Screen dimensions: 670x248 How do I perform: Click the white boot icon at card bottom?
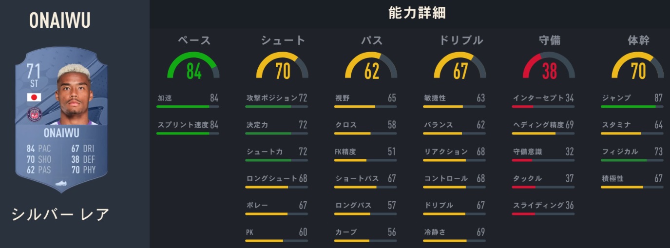pyautogui.click(x=61, y=184)
